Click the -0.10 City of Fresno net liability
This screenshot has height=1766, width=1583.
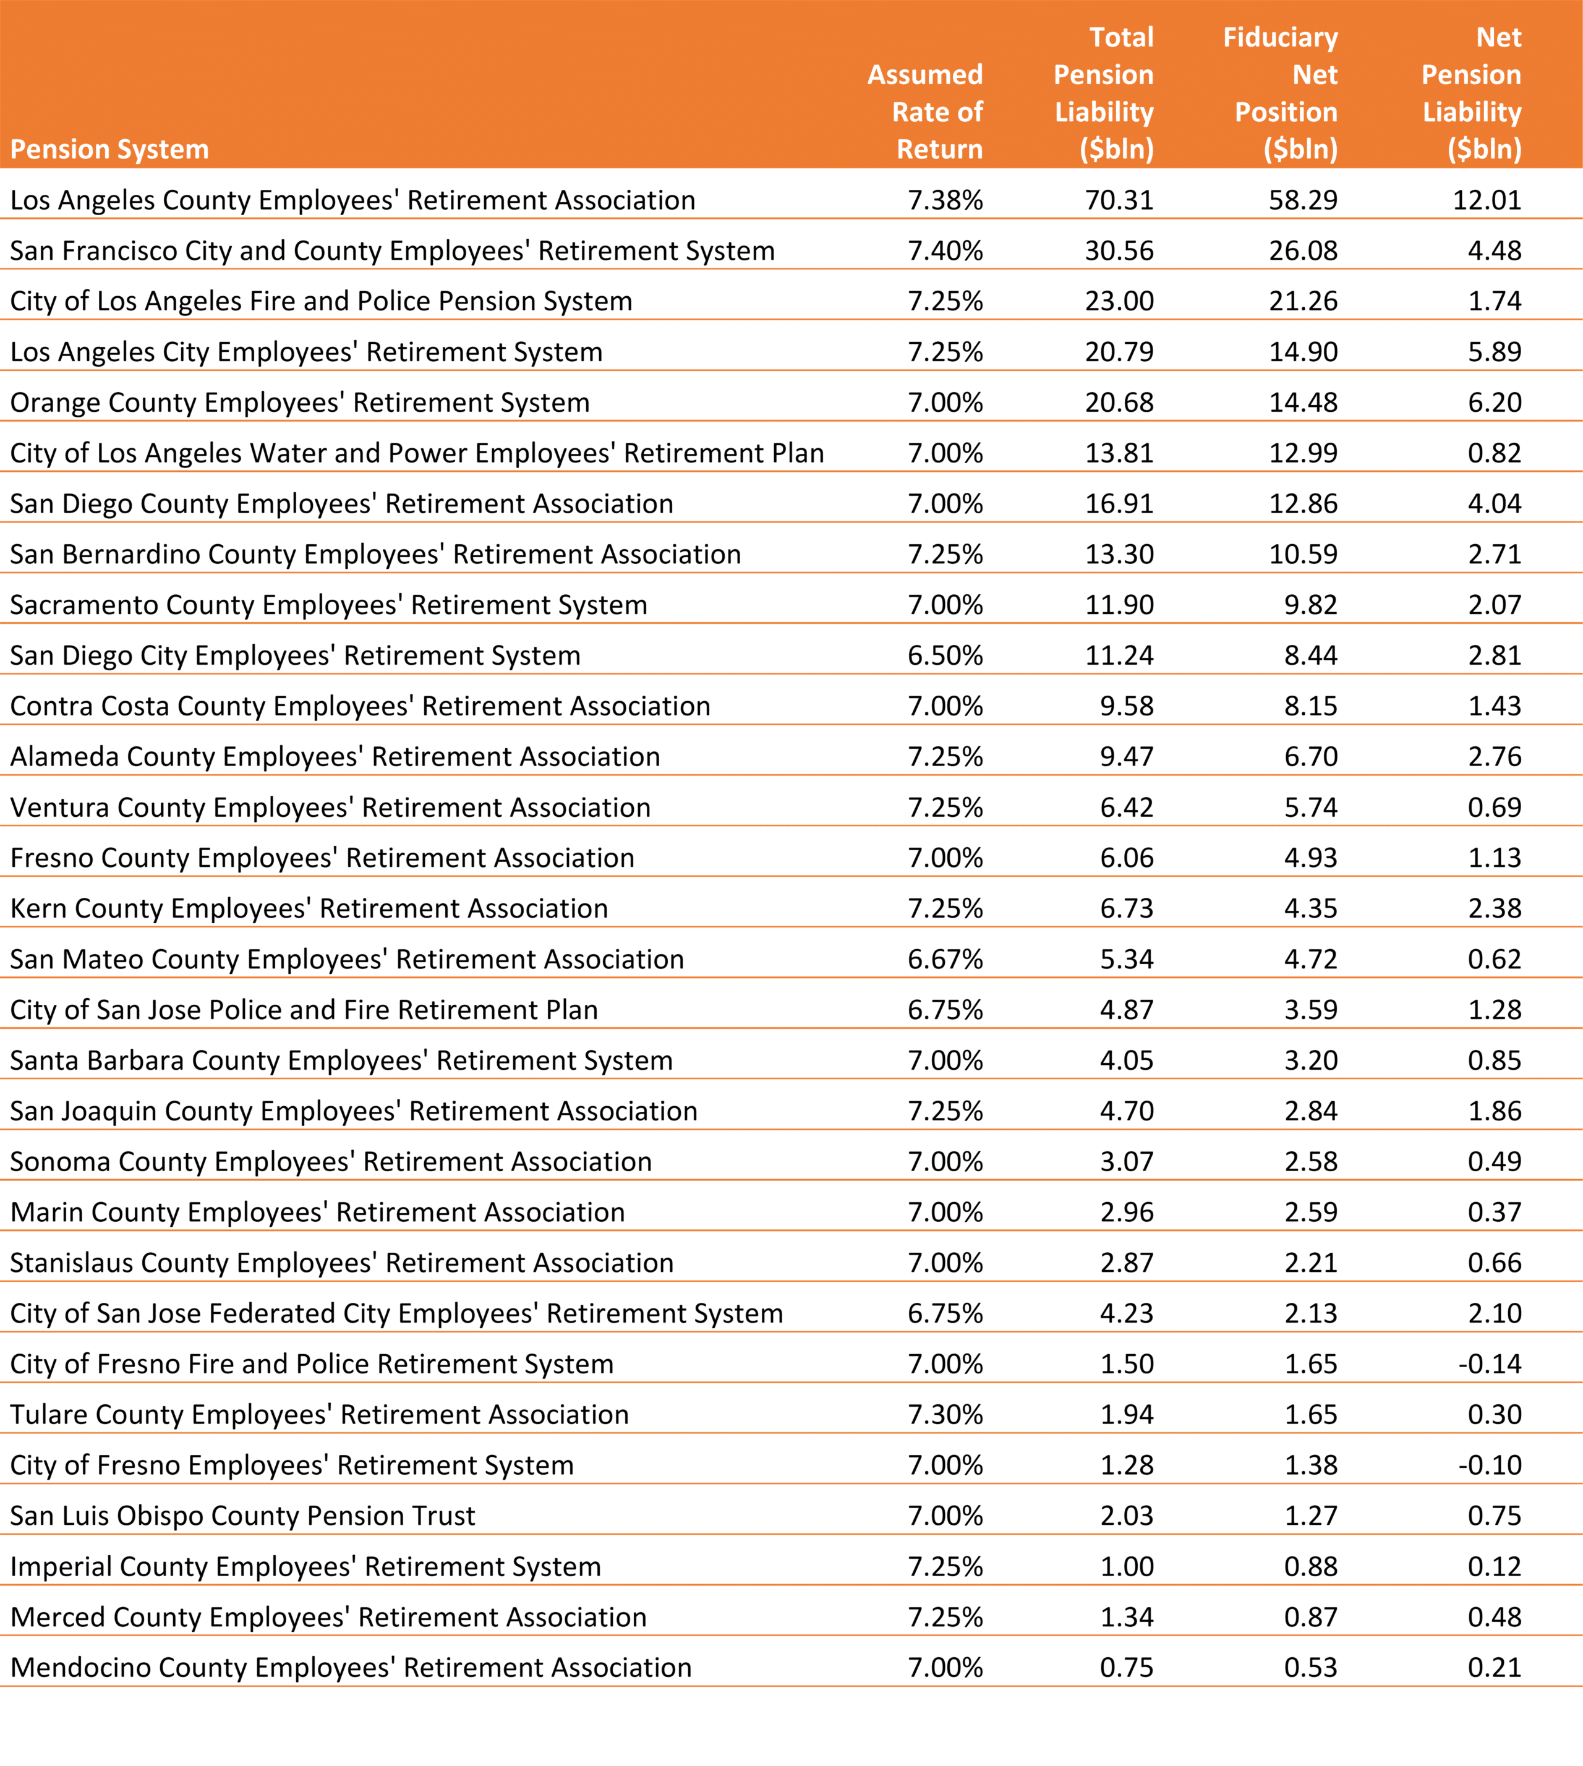click(1490, 1465)
